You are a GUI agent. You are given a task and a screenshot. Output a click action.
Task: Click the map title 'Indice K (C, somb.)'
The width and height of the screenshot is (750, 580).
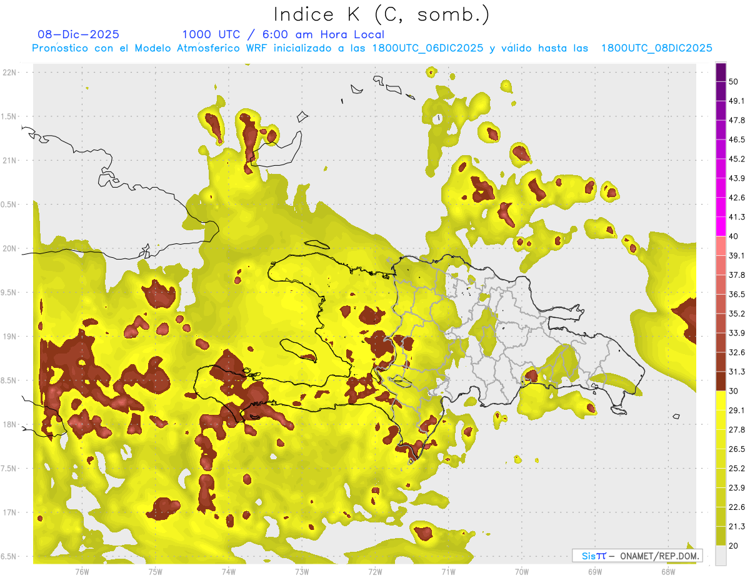tap(381, 14)
